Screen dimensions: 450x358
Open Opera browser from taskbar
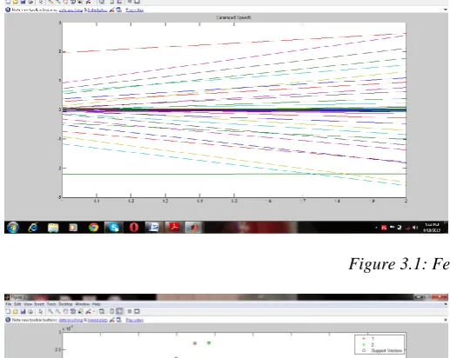134,228
